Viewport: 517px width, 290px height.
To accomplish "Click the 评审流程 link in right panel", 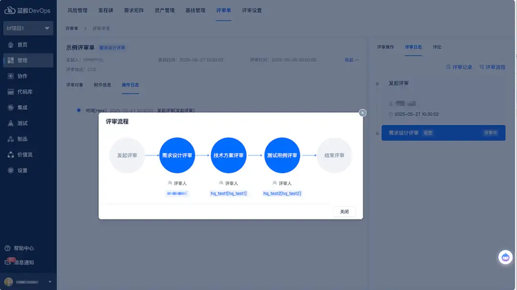I will [492, 67].
